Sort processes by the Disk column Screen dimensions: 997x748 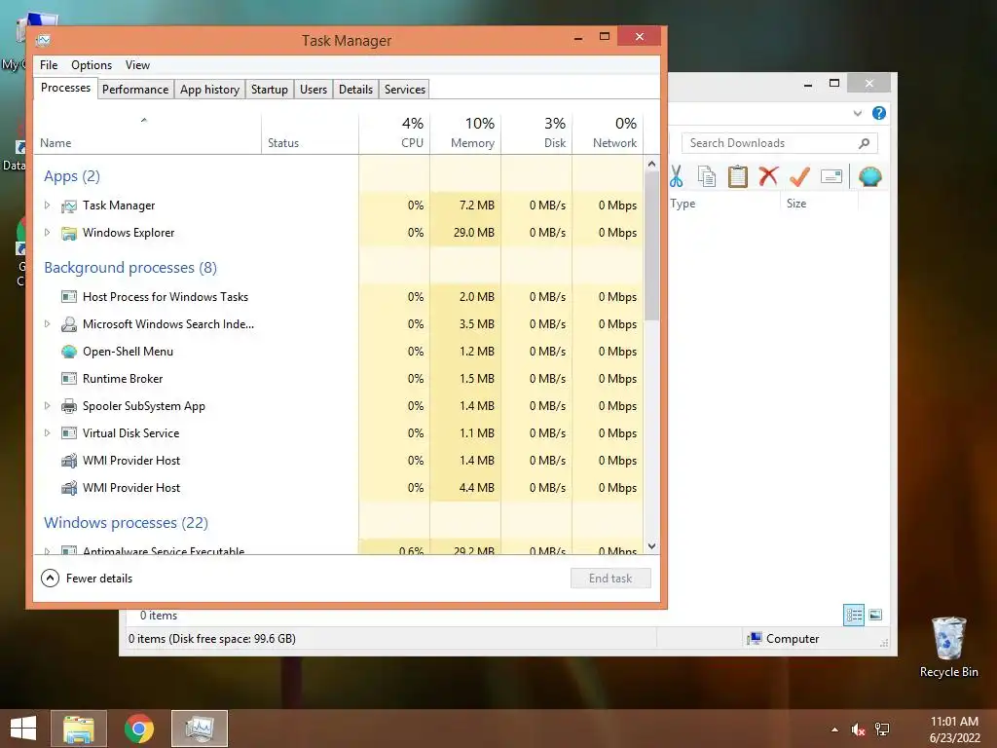pos(536,133)
